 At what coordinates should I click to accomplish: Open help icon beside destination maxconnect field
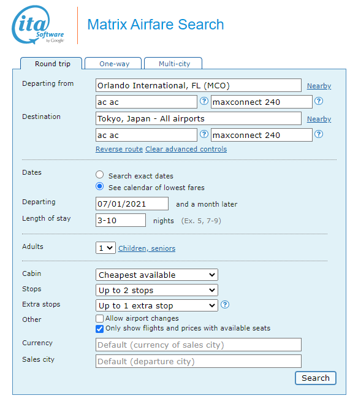319,134
